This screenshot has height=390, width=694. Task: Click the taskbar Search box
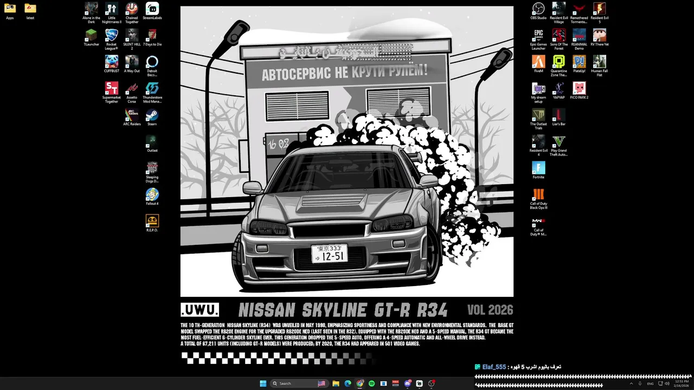click(x=300, y=383)
